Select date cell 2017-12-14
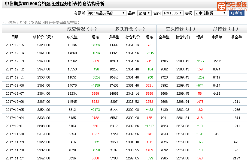 pyautogui.click(x=15, y=53)
